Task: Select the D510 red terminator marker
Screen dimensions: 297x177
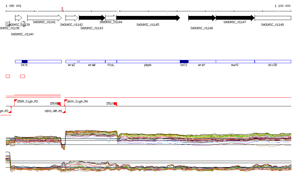Action: [115, 103]
